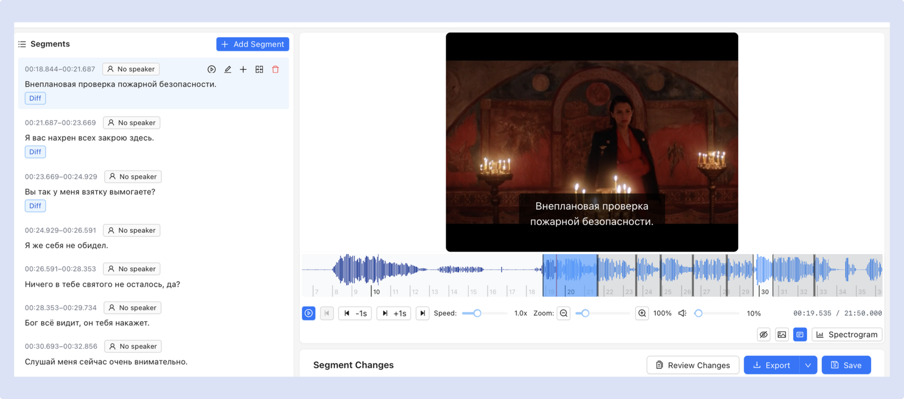Click timestamp 00:30.693–00:32.856
Viewport: 904px width, 399px height.
(61, 346)
